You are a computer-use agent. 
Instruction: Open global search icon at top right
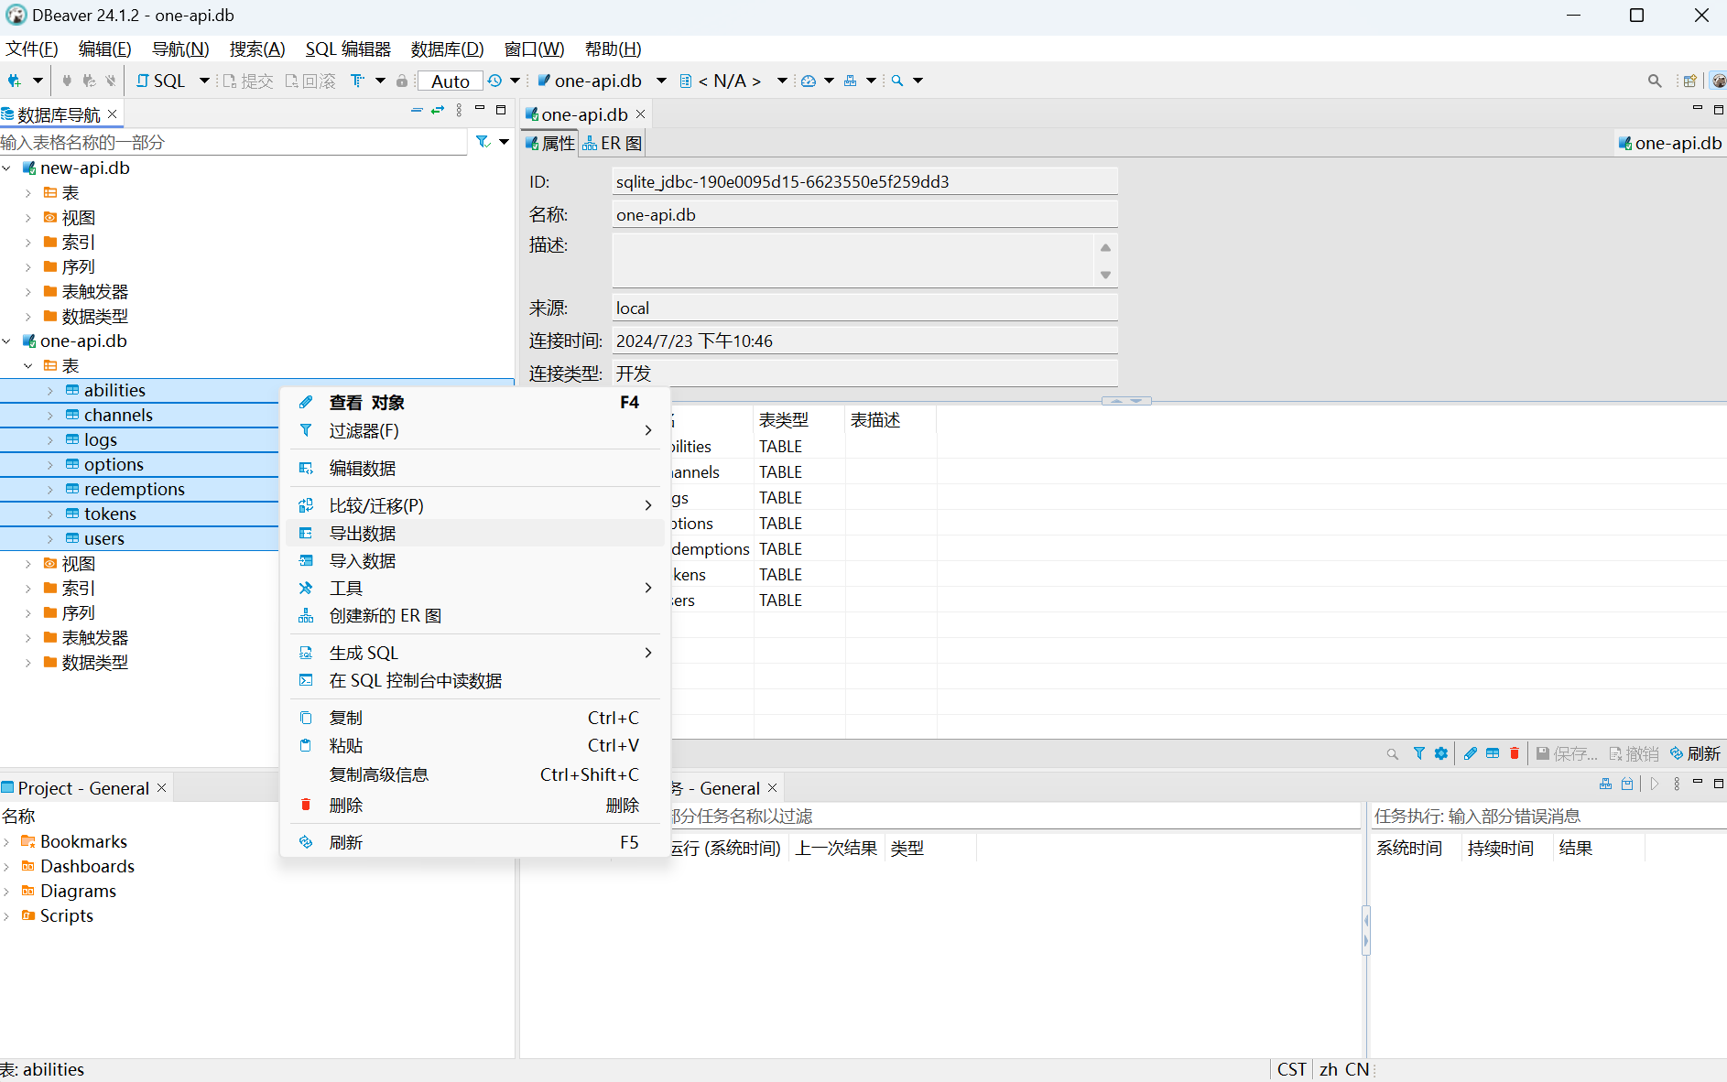(x=1655, y=81)
